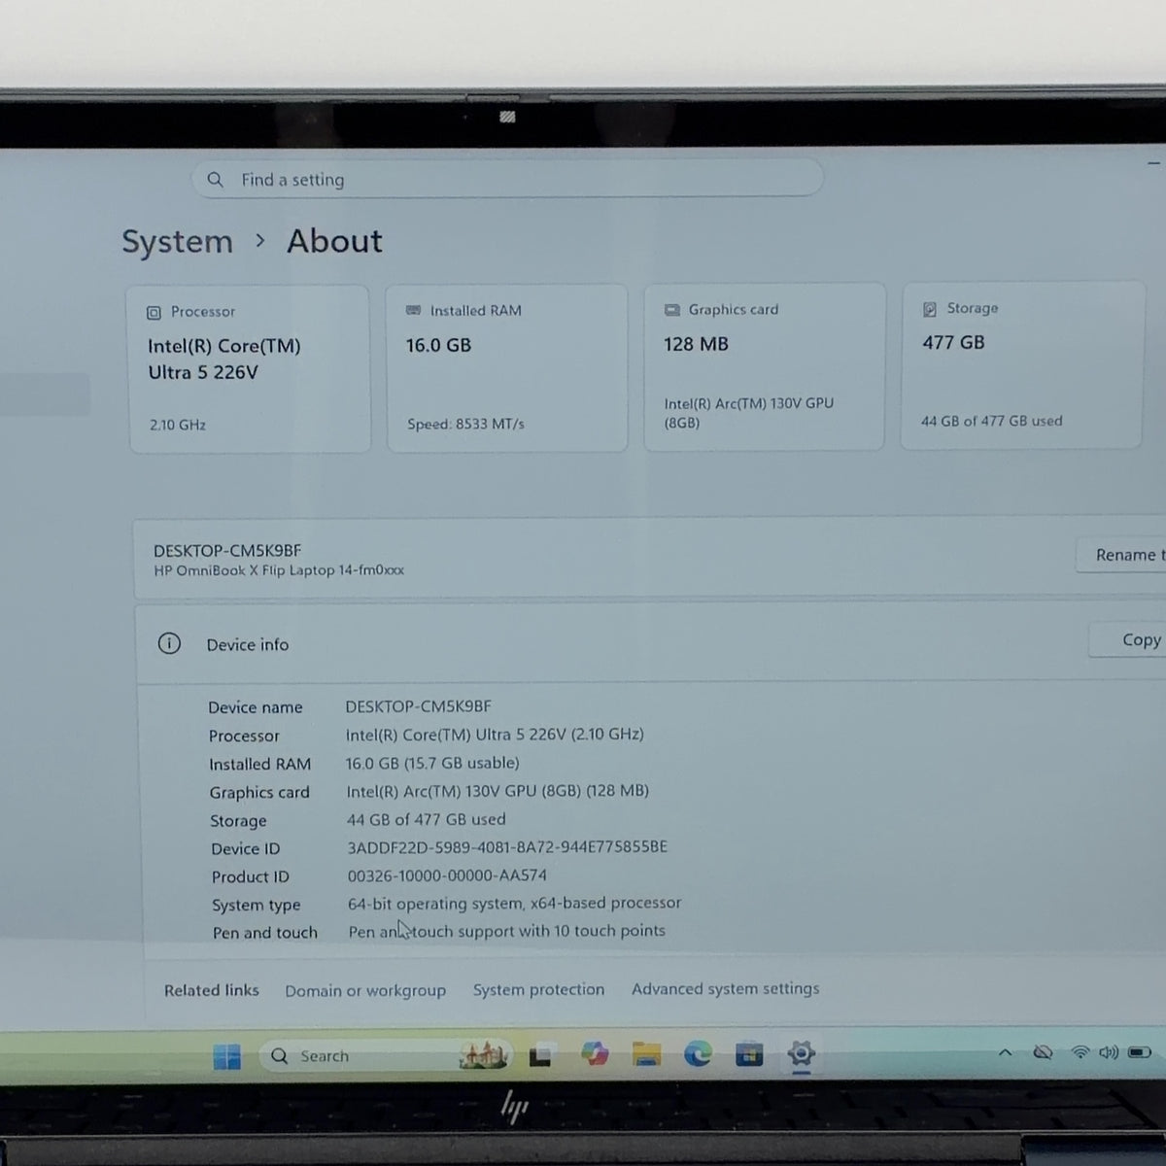1166x1166 pixels.
Task: Open Advanced system settings link
Action: point(726,988)
